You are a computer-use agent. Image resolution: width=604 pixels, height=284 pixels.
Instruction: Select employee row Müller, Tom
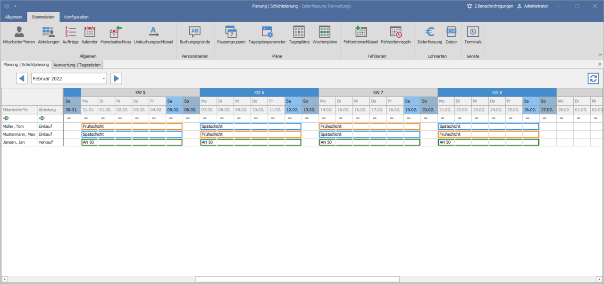pos(19,126)
